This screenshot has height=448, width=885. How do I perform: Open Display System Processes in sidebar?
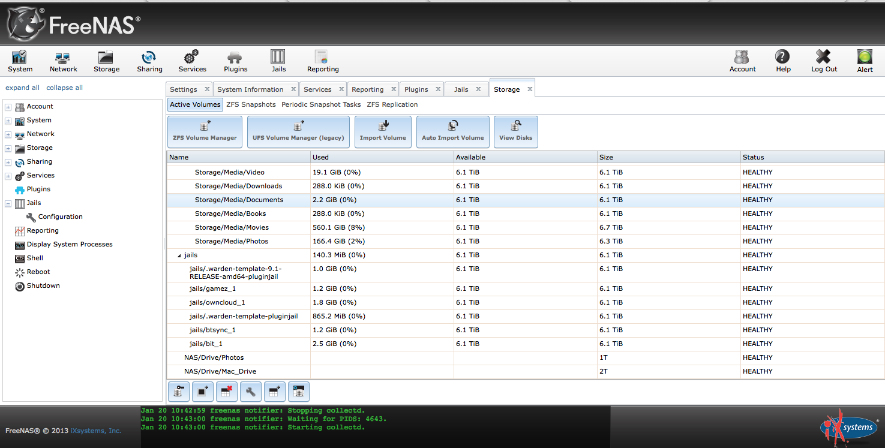(x=70, y=244)
